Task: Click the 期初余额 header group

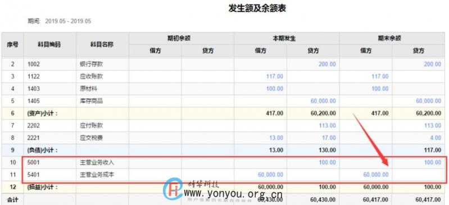Action: [182, 38]
